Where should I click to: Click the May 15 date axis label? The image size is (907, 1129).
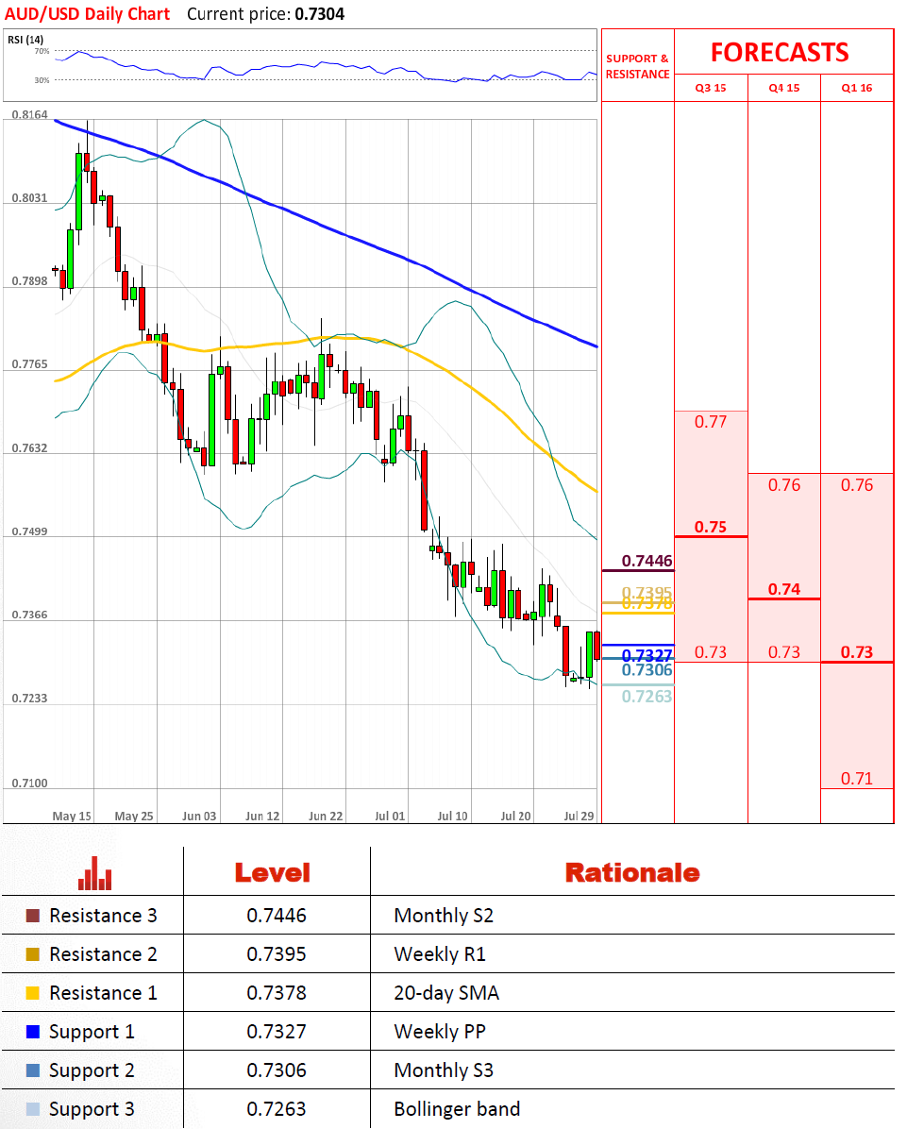72,816
